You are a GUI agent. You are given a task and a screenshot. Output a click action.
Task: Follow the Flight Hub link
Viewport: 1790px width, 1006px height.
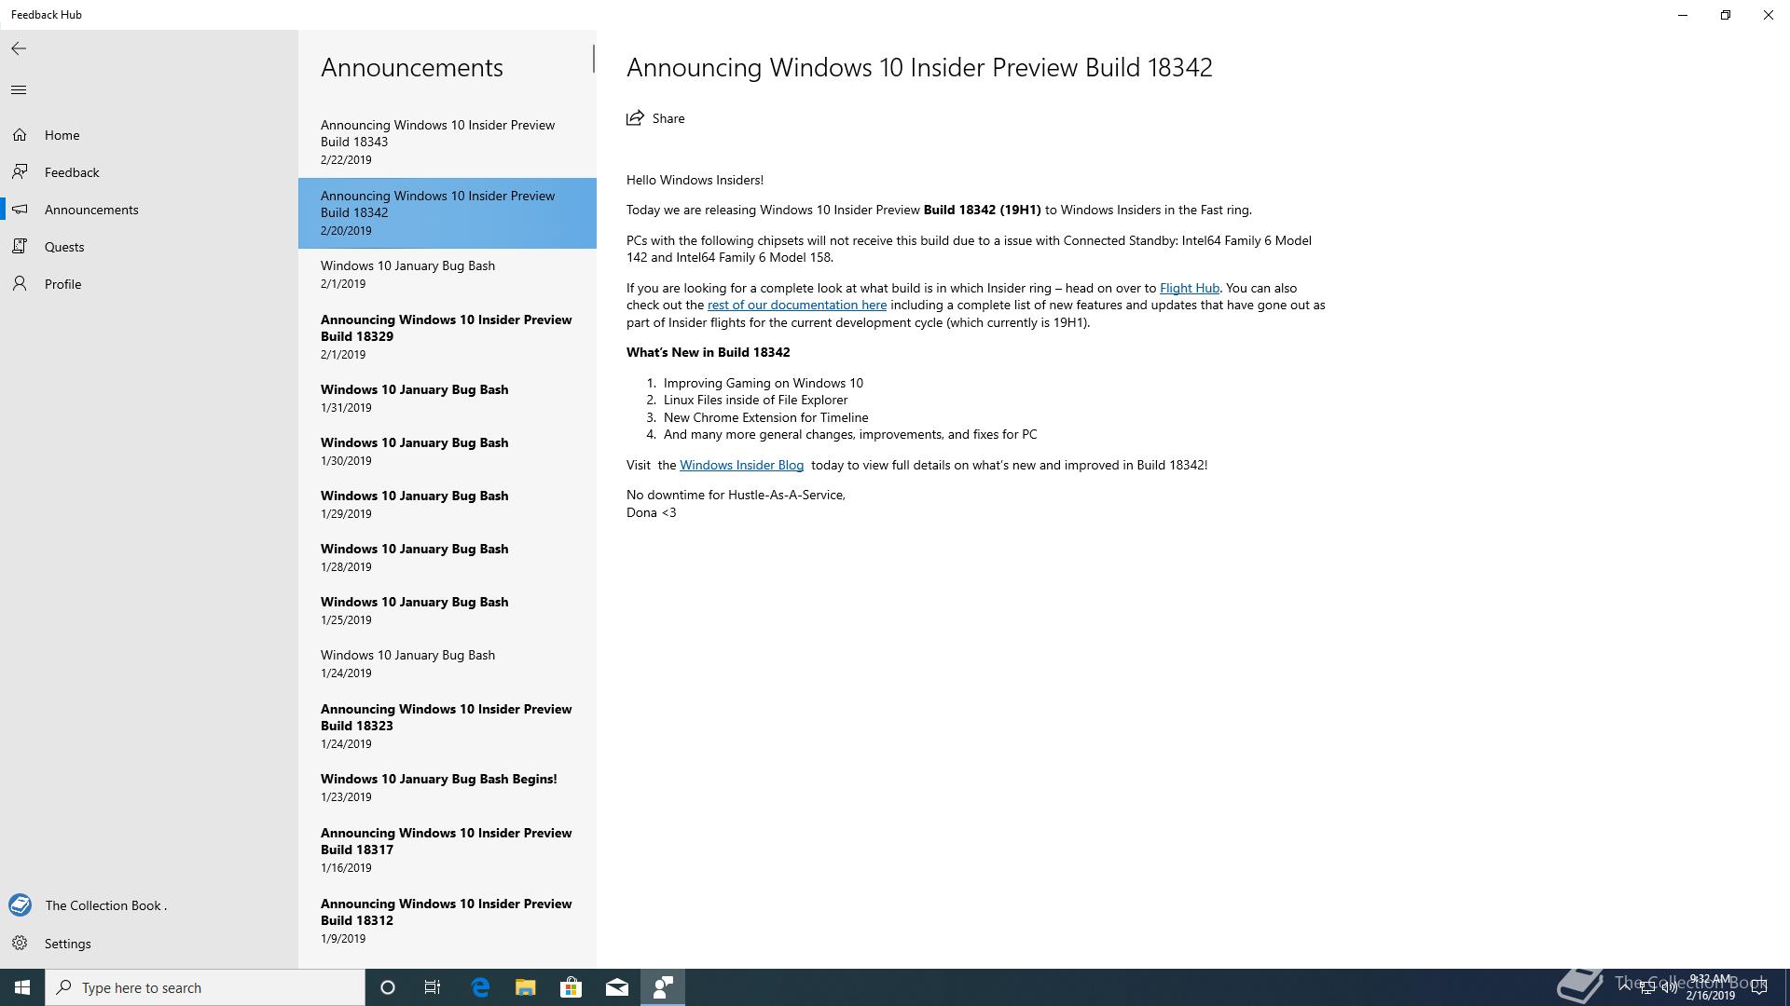(x=1189, y=288)
